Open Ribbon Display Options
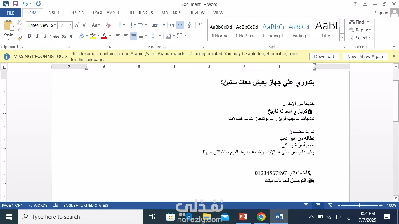399x224 pixels. [365, 4]
